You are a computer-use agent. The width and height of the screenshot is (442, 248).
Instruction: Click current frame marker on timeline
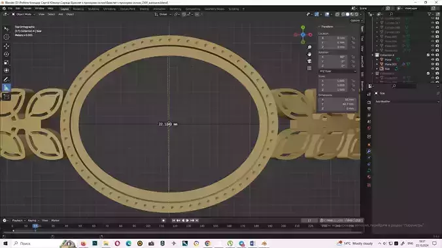click(35, 226)
